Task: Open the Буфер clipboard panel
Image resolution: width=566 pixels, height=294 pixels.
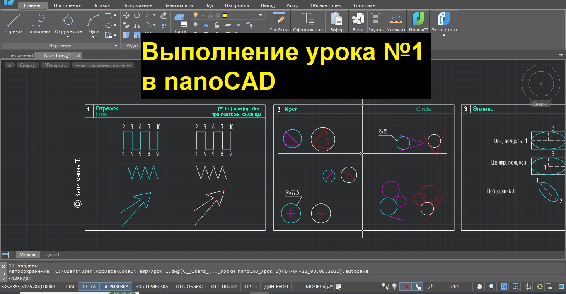Action: pos(337,22)
